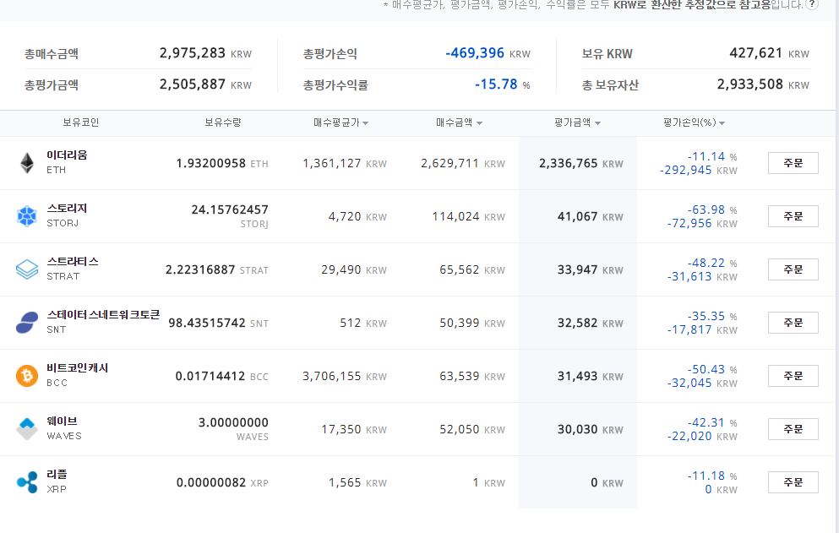Viewport: 839px width, 533px height.
Task: Click SNT valuation 32,582
Action: [x=577, y=323]
